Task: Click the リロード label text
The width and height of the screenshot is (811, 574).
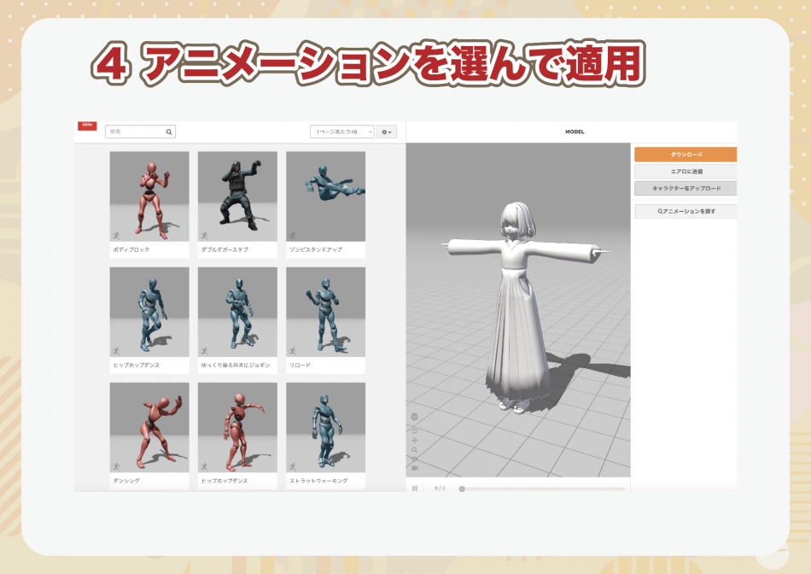Action: (x=300, y=365)
